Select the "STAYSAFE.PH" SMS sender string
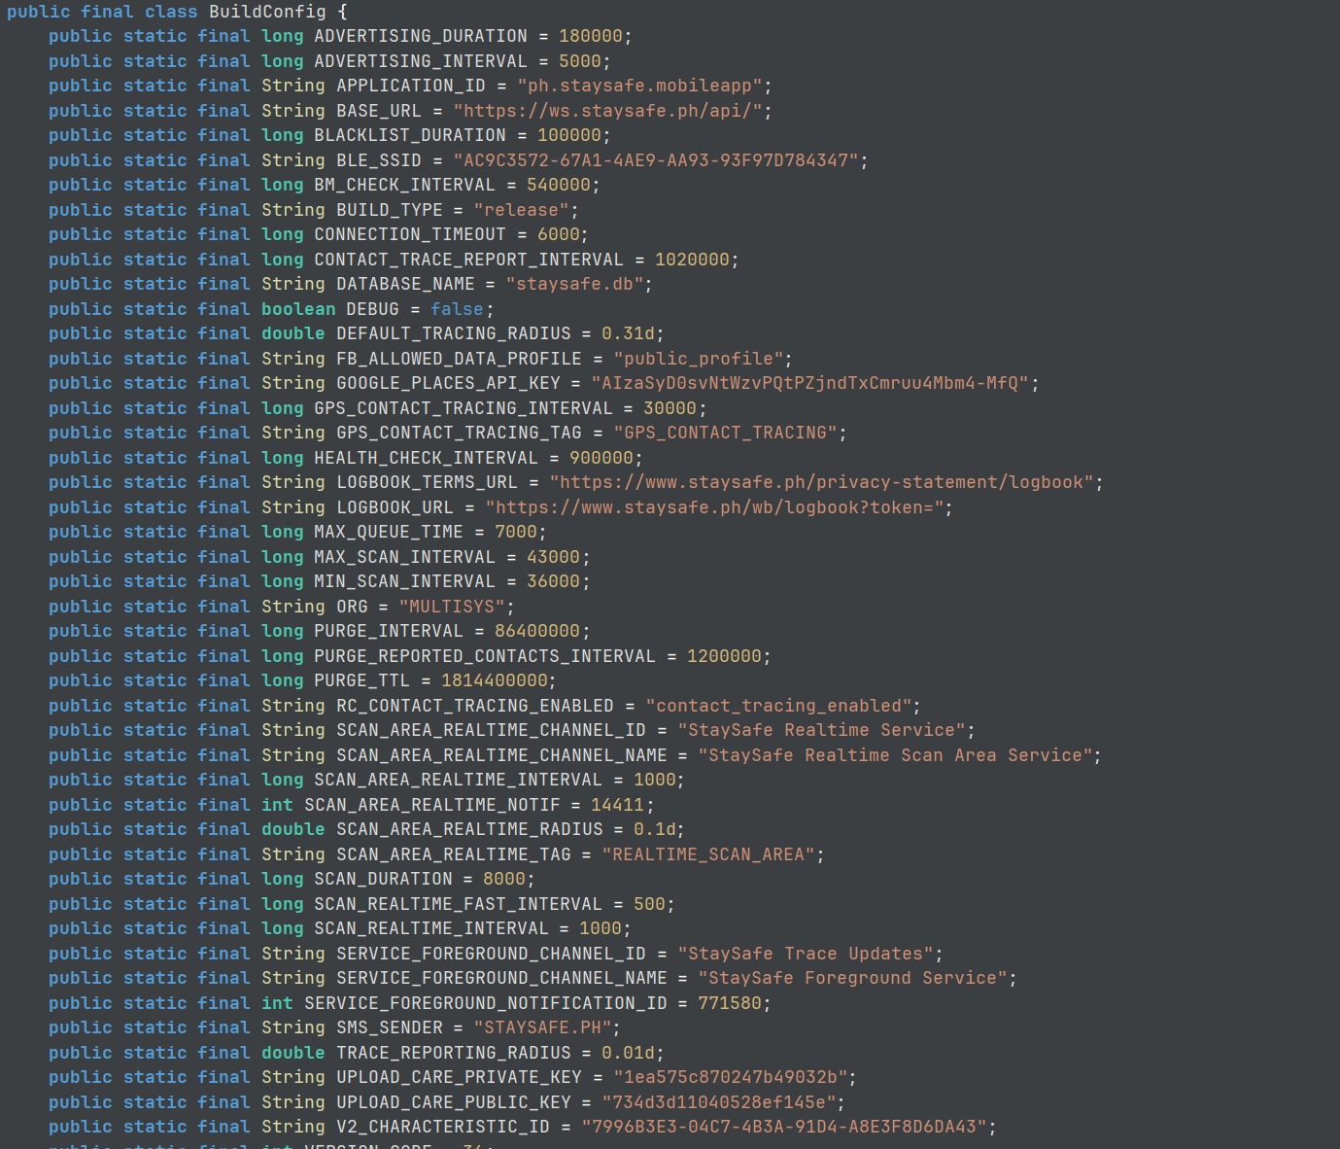 tap(543, 1027)
